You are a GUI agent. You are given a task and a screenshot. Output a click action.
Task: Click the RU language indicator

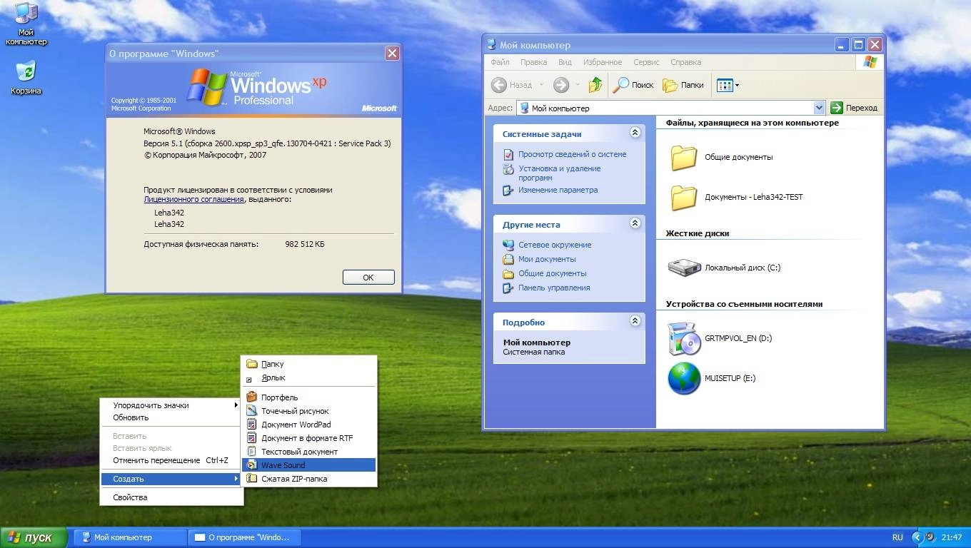coord(897,537)
